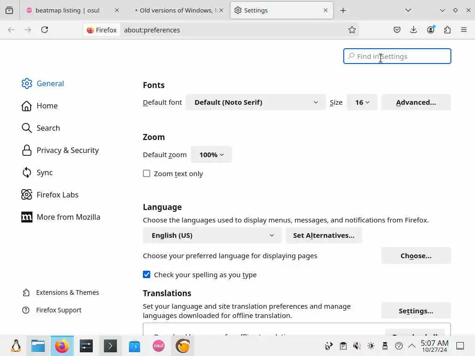Screen dimensions: 475x356
Task: Open the brightness tray icon
Action: (x=371, y=346)
